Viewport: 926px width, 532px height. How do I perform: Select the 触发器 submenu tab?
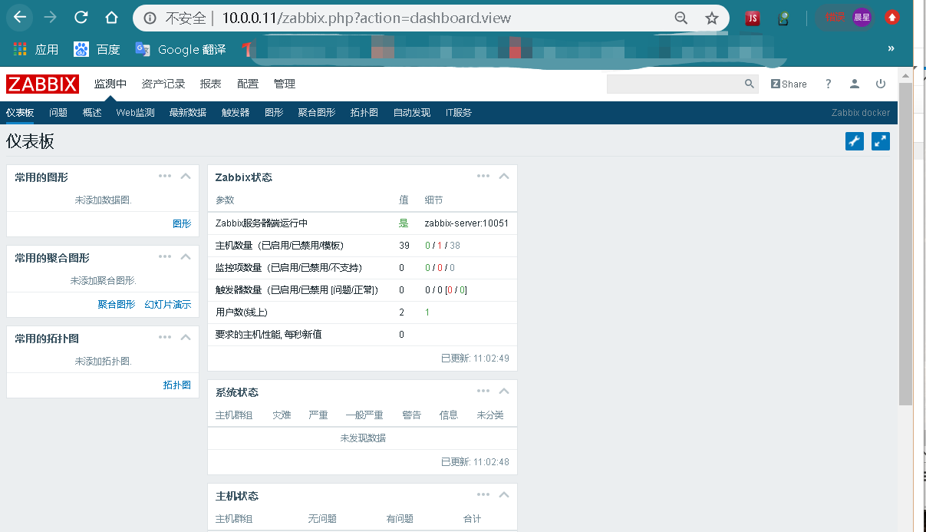click(x=236, y=113)
